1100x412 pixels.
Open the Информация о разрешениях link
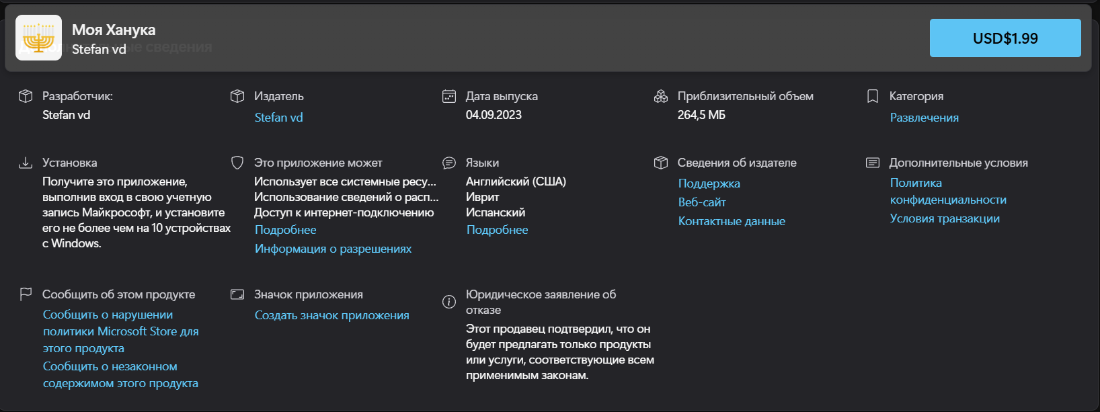(x=333, y=249)
